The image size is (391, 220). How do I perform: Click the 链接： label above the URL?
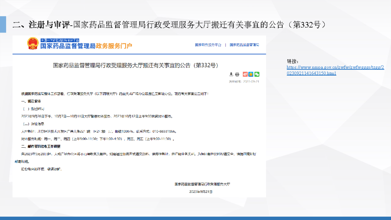pos(293,61)
